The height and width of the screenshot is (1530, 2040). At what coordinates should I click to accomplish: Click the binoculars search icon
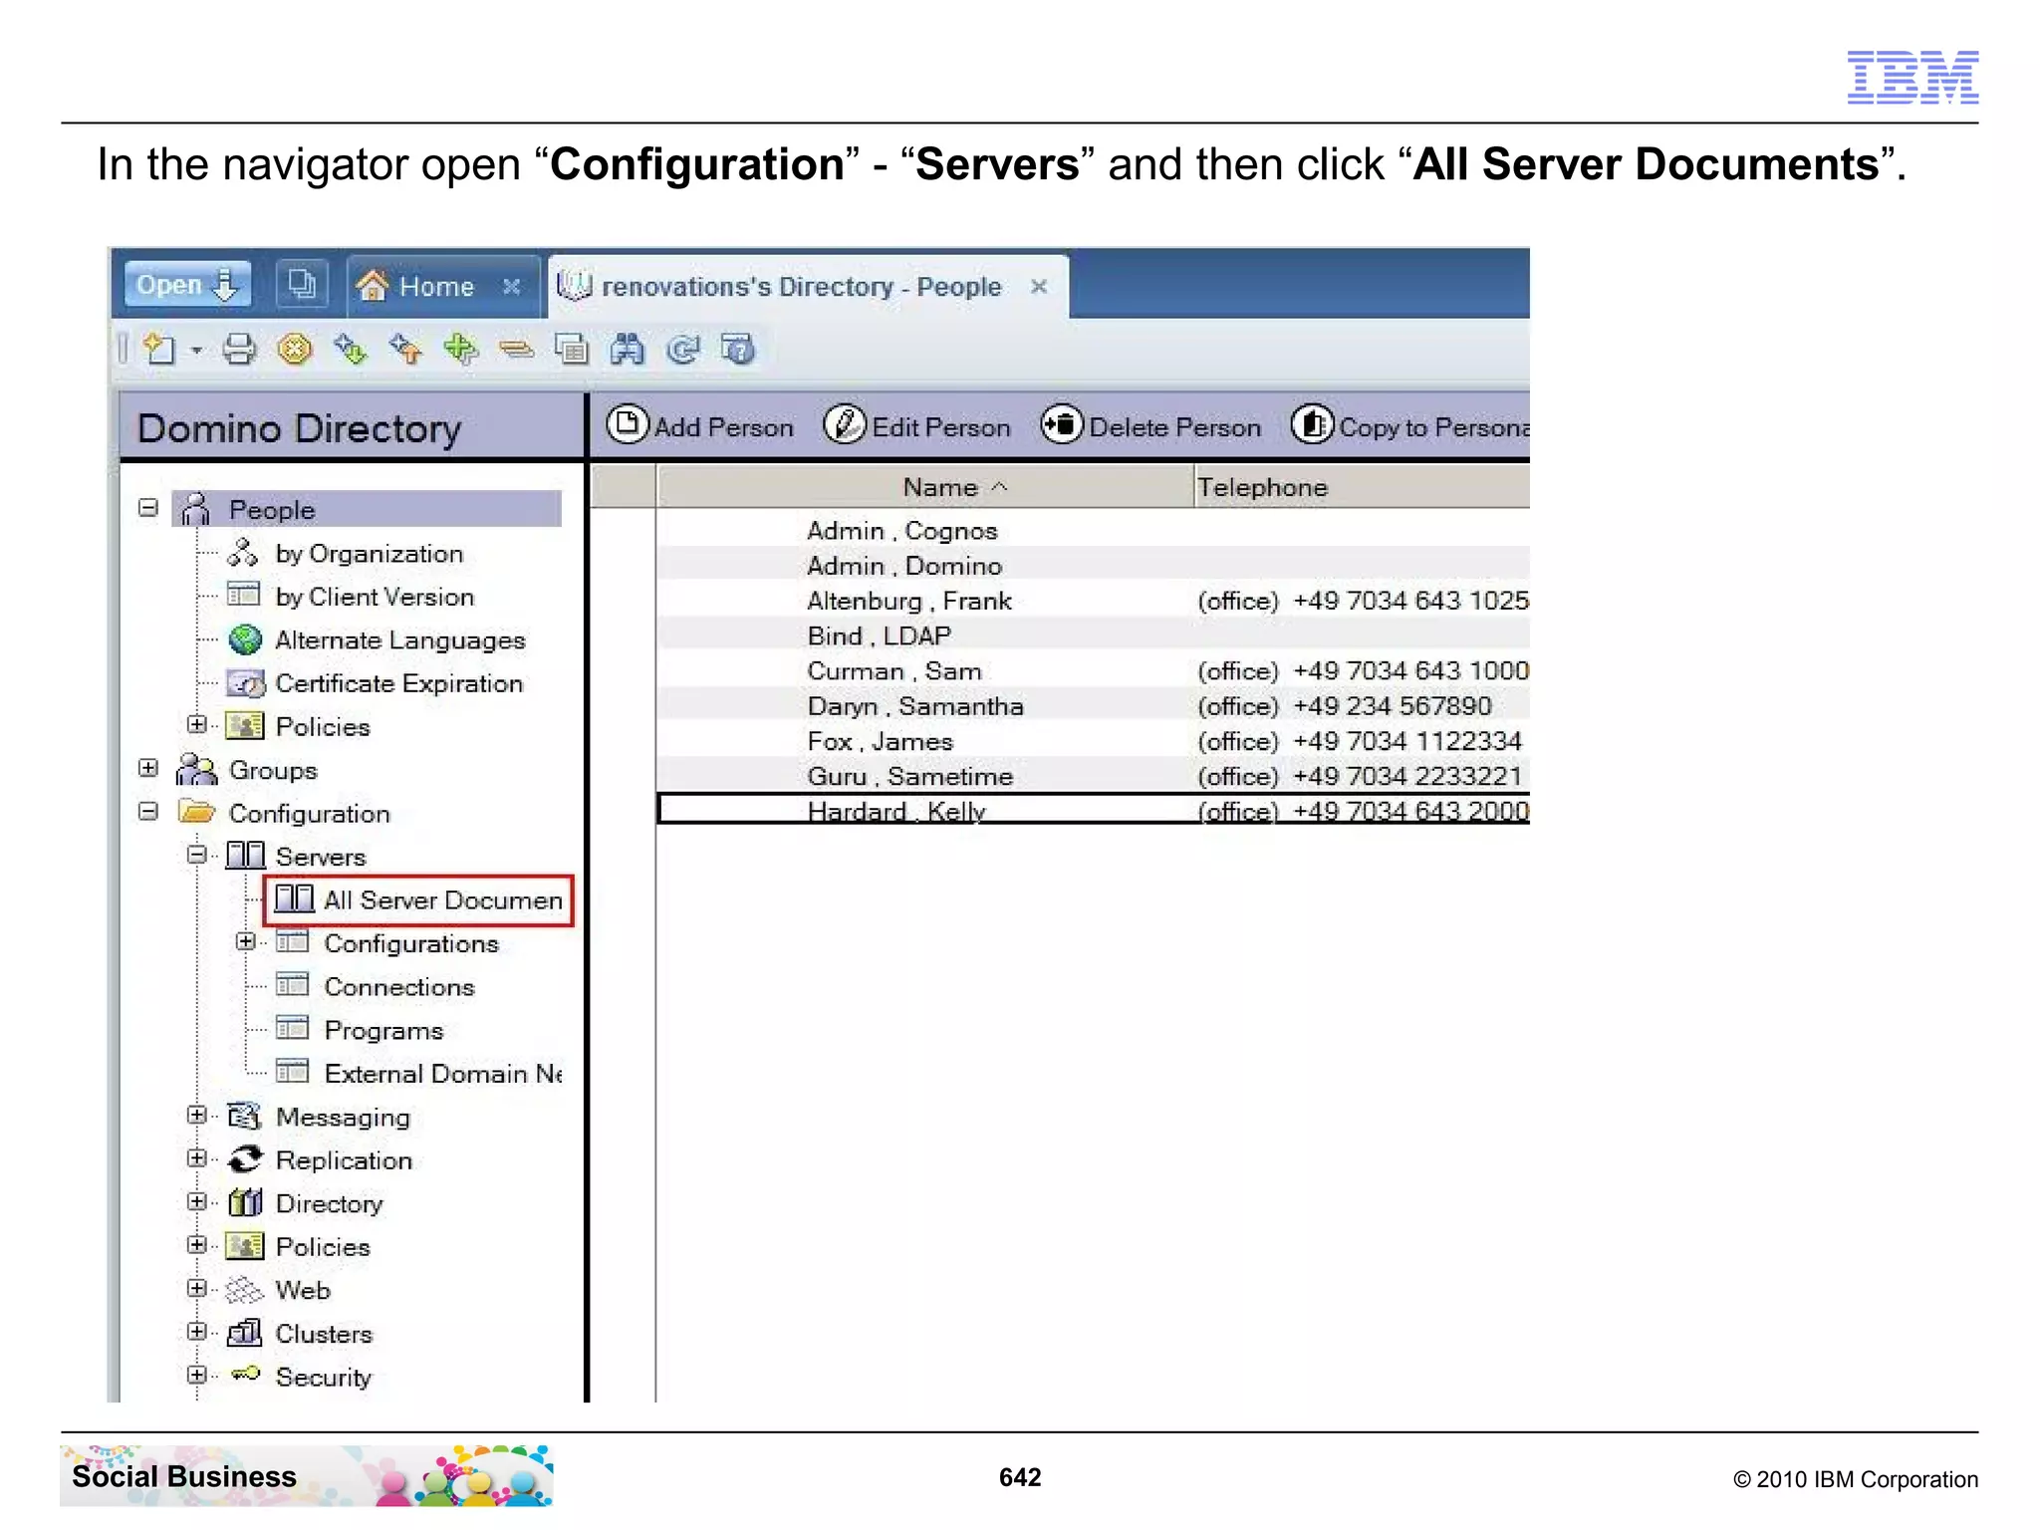click(x=628, y=349)
